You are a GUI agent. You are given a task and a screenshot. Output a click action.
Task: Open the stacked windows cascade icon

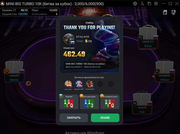149,4
